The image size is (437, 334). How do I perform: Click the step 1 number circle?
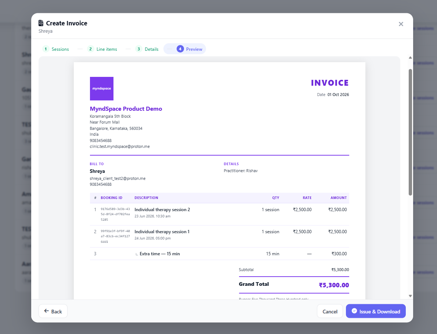point(46,49)
